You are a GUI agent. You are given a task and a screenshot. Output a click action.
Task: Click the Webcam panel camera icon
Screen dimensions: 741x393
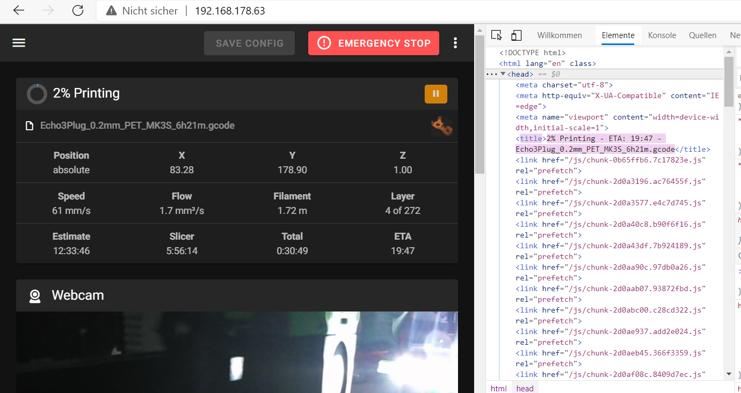(x=35, y=296)
